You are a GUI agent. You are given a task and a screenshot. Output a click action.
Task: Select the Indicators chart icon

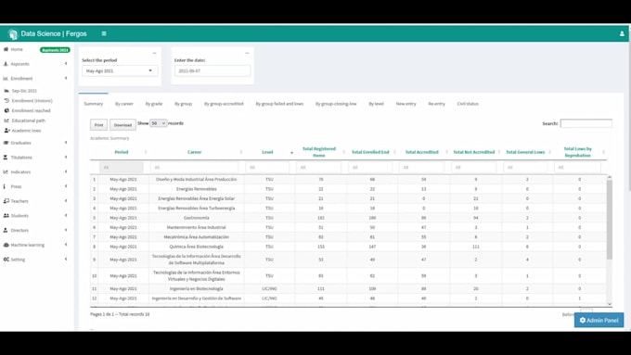click(x=6, y=171)
